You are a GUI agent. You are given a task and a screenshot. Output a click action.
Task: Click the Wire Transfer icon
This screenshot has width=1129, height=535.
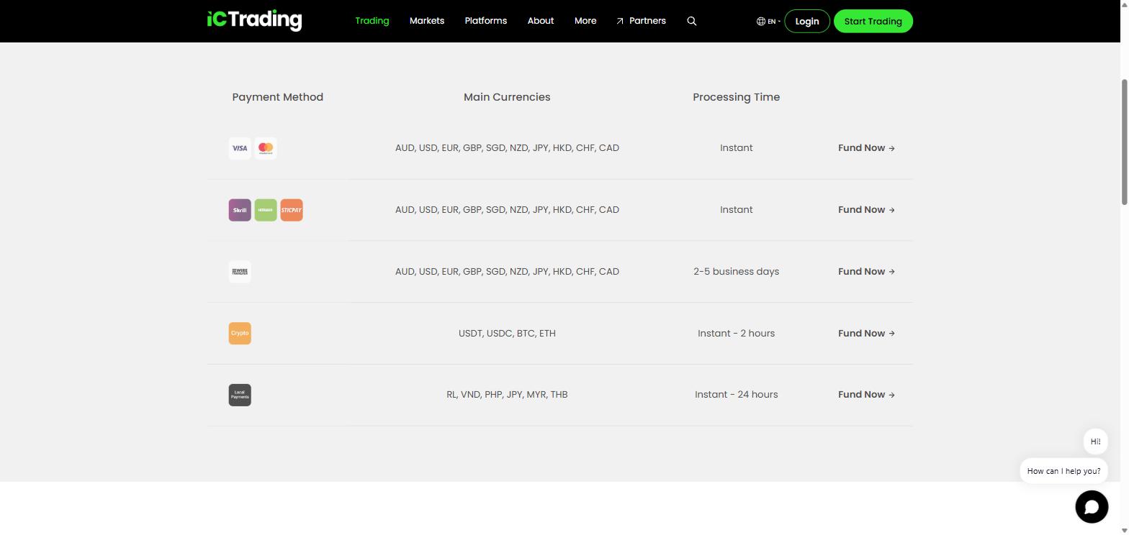(240, 272)
